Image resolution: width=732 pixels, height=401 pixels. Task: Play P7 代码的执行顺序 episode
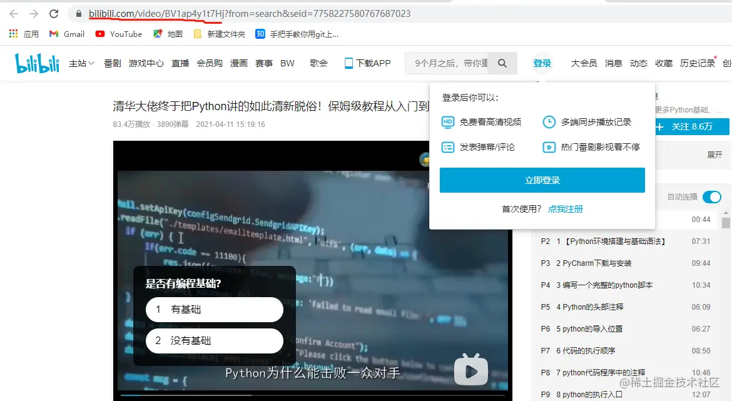[x=626, y=351]
